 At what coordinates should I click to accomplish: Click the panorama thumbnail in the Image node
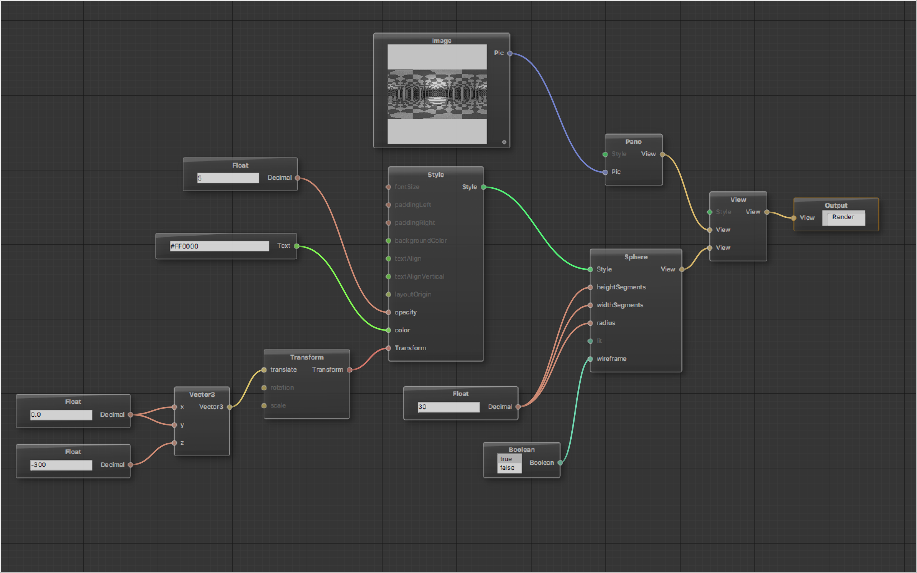pyautogui.click(x=437, y=94)
